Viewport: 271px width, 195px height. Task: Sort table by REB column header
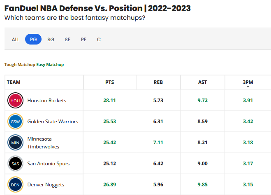tap(158, 82)
